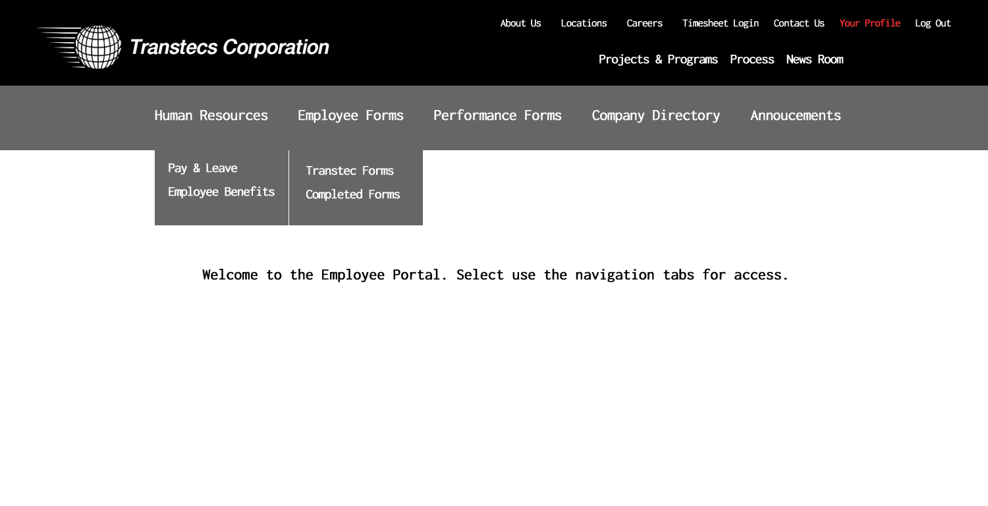Open Timesheet Login
988x506 pixels.
tap(720, 23)
